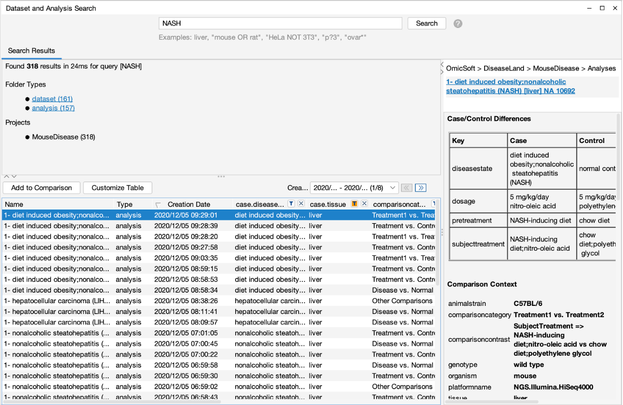Click DiseaseLand in the breadcrumb path
Viewport: 623px width, 405px height.
(504, 68)
